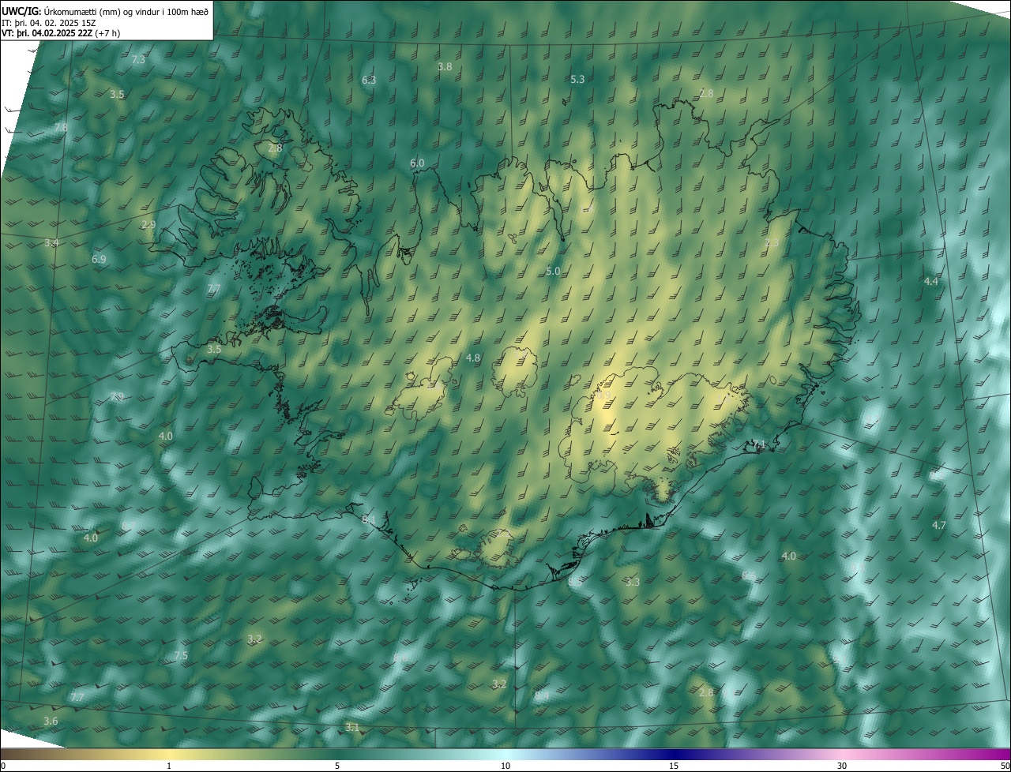This screenshot has width=1011, height=772.
Task: Select the 3.3 value label
Action: [x=633, y=582]
